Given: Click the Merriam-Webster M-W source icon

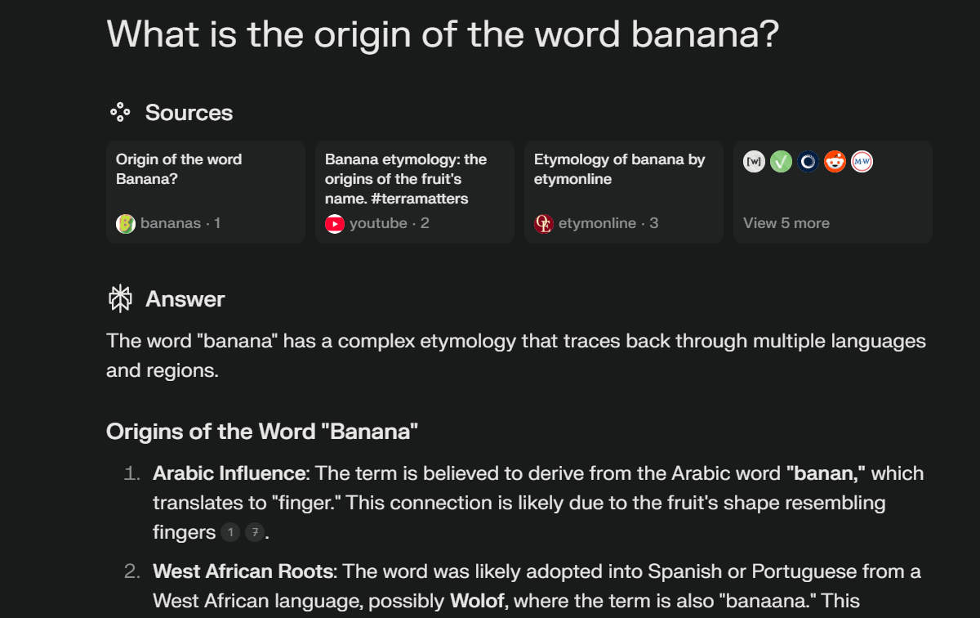Looking at the screenshot, I should 862,162.
